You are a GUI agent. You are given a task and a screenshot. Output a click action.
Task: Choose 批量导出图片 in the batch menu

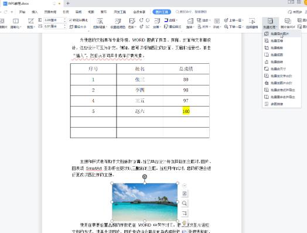[281, 33]
